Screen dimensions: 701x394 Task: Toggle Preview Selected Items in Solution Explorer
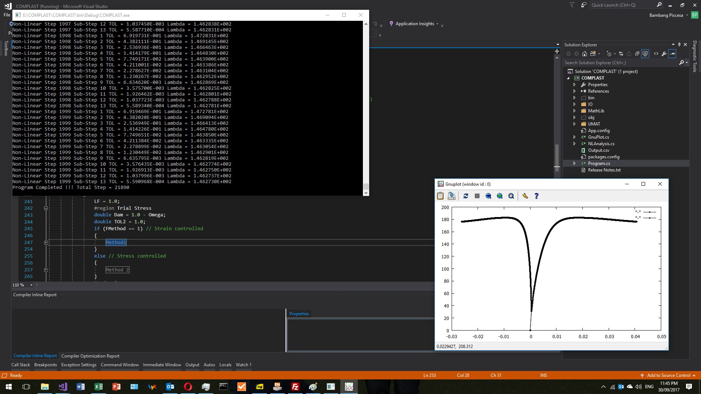(672, 54)
